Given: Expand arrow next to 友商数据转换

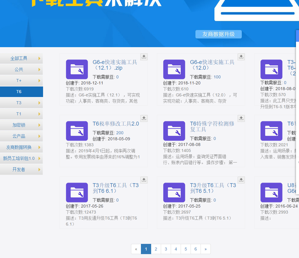Looking at the screenshot, I should pos(39,147).
